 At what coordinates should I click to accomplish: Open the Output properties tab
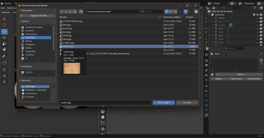pyautogui.click(x=206, y=65)
